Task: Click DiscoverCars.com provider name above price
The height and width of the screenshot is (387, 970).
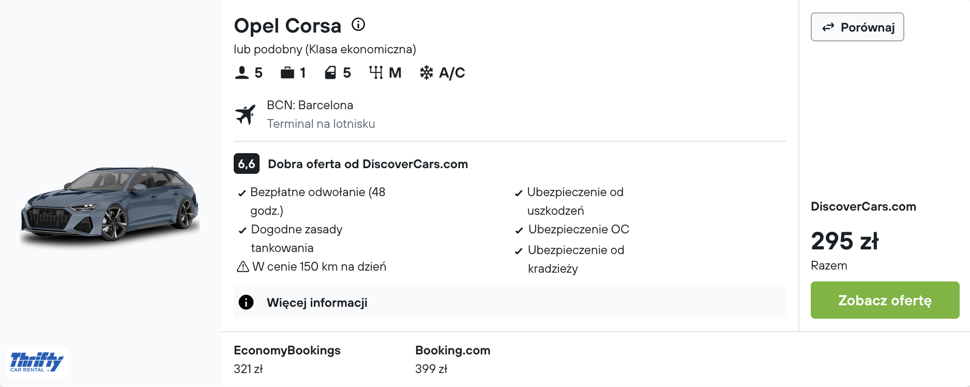Action: pos(863,206)
